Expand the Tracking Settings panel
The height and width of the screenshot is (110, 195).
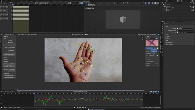click(150, 62)
